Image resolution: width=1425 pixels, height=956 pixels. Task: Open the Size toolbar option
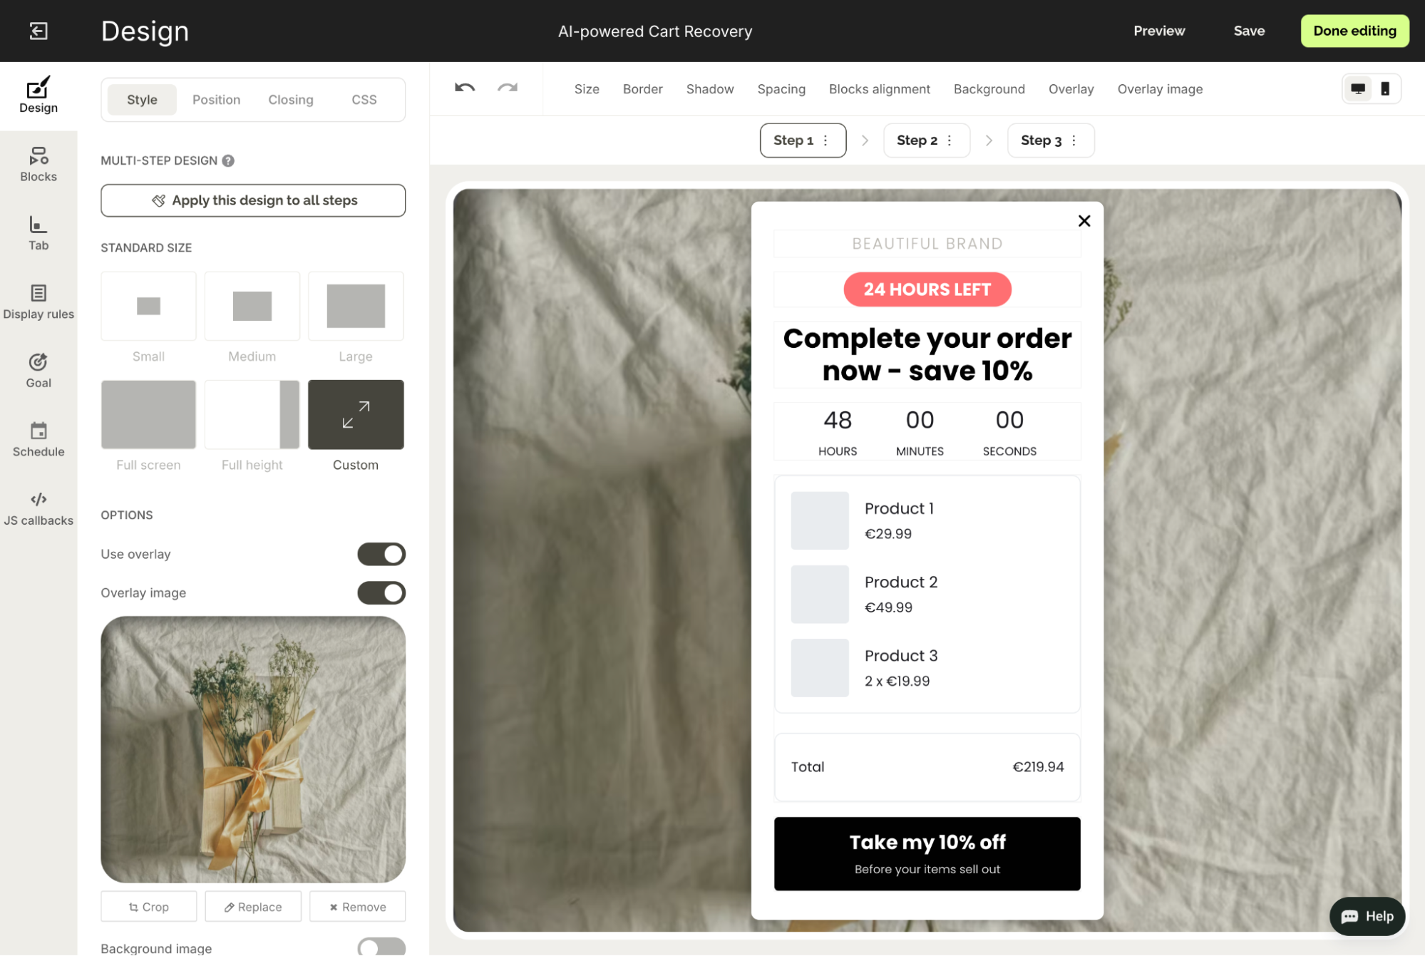click(587, 89)
